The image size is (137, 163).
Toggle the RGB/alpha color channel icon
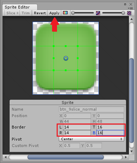[65, 13]
